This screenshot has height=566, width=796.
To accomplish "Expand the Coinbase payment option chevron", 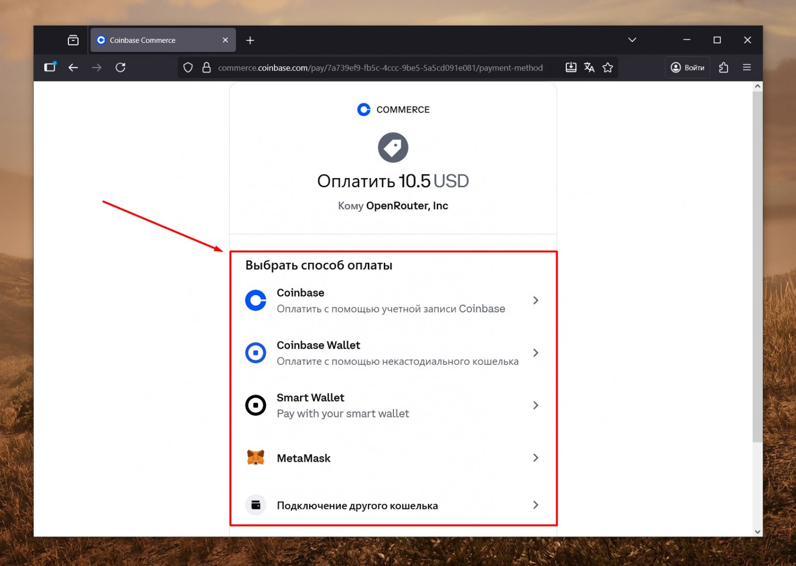I will [x=535, y=301].
